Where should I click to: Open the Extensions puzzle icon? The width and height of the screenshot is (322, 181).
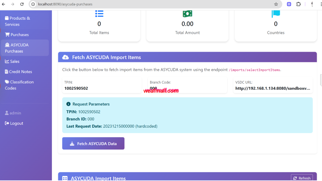coord(298,4)
